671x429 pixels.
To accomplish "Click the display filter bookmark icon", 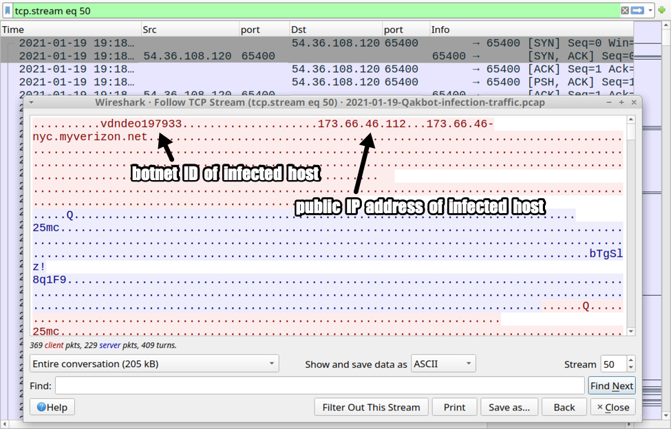I will [8, 11].
